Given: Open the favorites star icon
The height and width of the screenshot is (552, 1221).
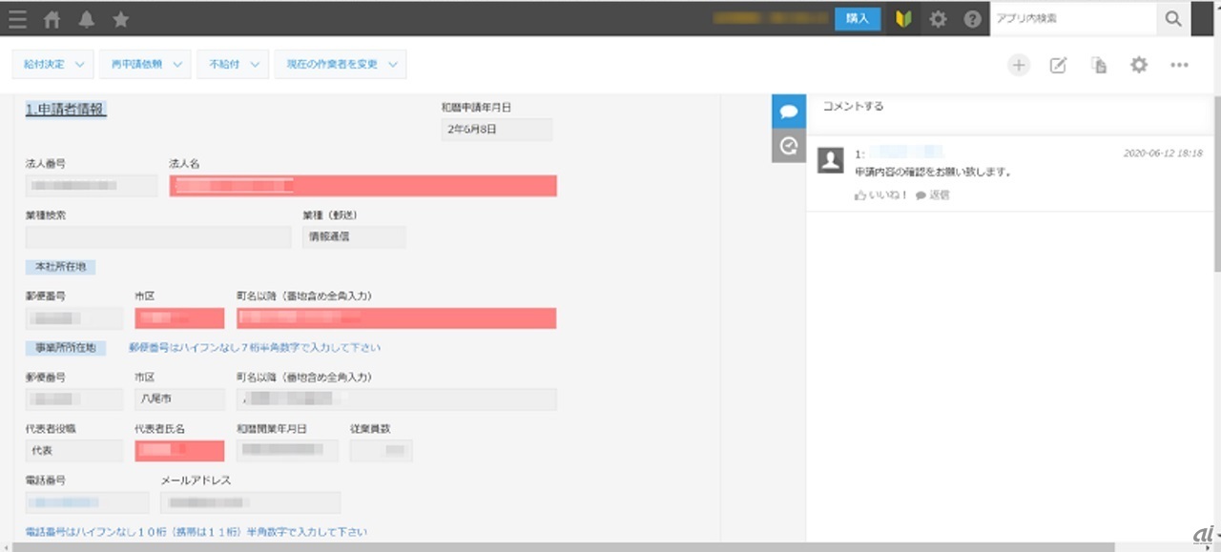Looking at the screenshot, I should click(121, 19).
